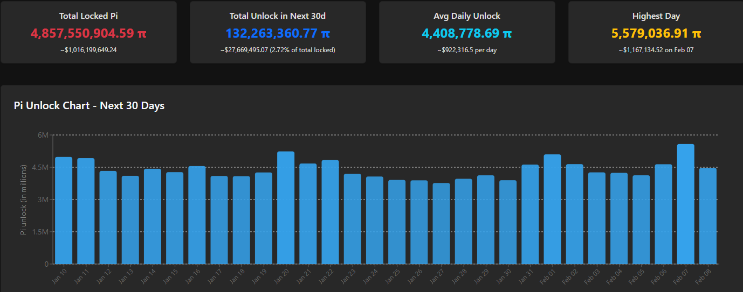Select the Total Unlock in Next 30d card
Image resolution: width=743 pixels, height=292 pixels.
pyautogui.click(x=278, y=32)
